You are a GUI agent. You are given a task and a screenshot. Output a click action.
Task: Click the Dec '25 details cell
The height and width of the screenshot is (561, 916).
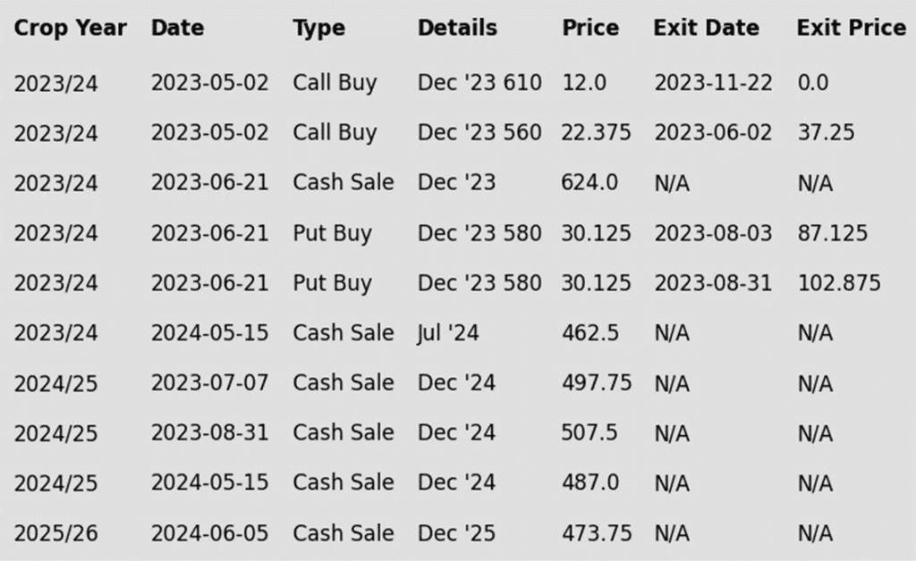pyautogui.click(x=456, y=533)
